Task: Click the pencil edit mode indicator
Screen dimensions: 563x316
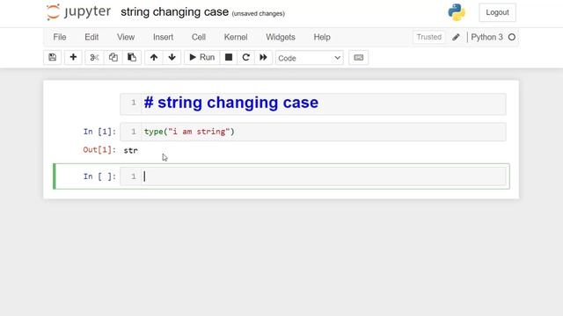Action: 456,37
